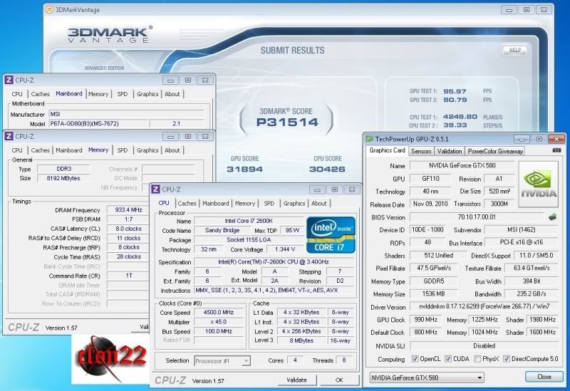Open the PowerColor Giveaway tab

coord(495,151)
